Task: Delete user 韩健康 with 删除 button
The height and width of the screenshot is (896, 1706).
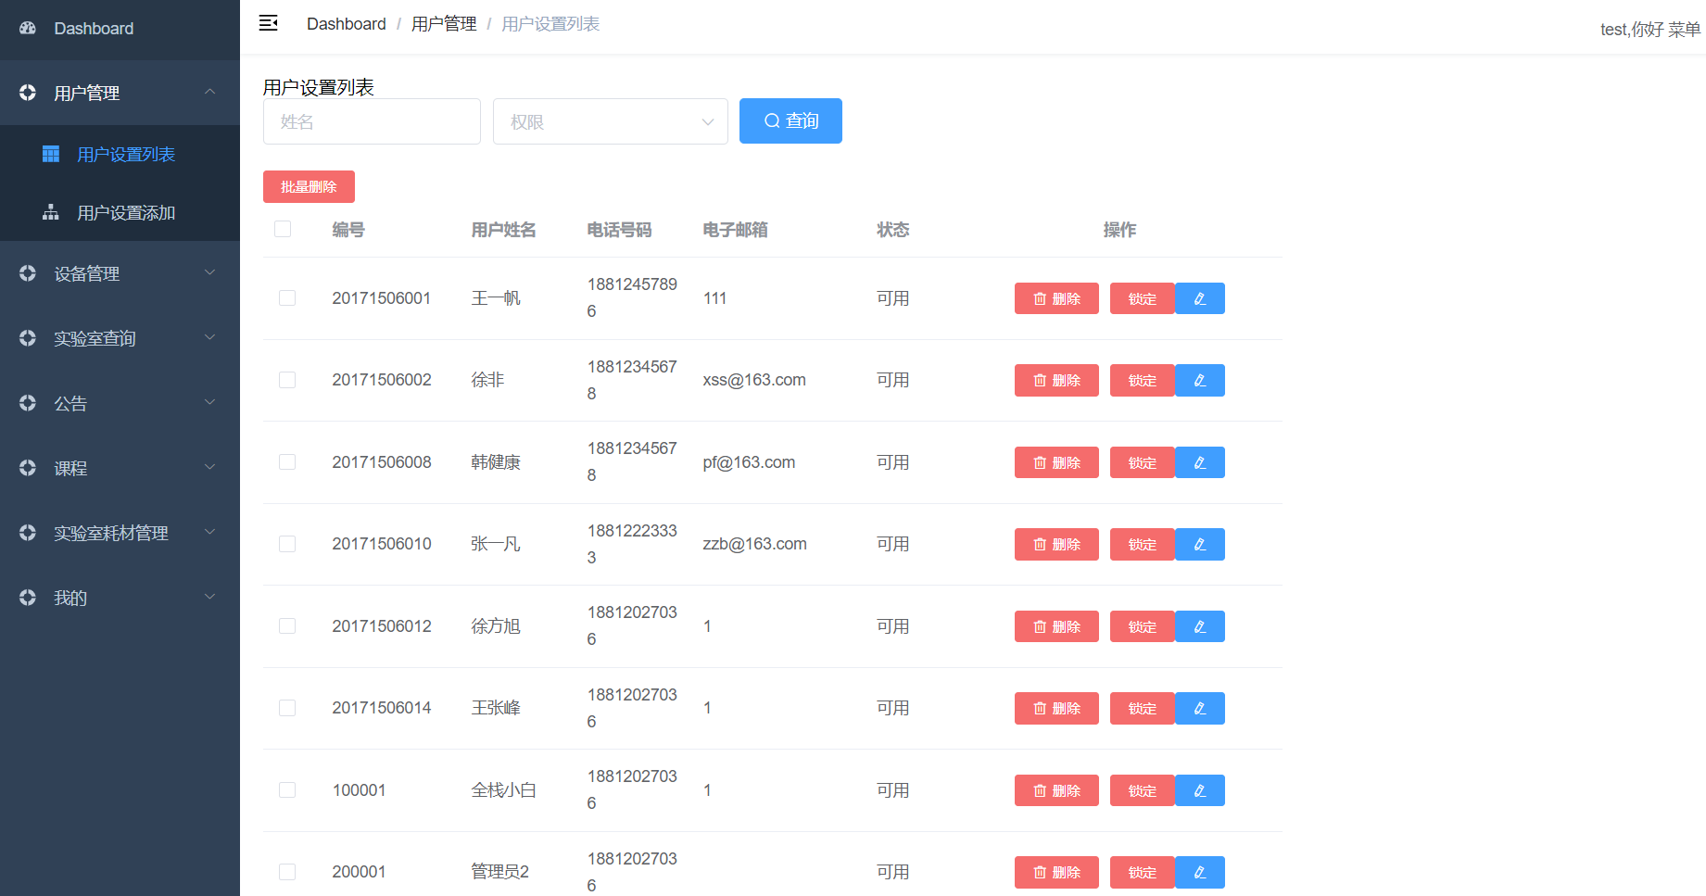Action: click(x=1056, y=462)
